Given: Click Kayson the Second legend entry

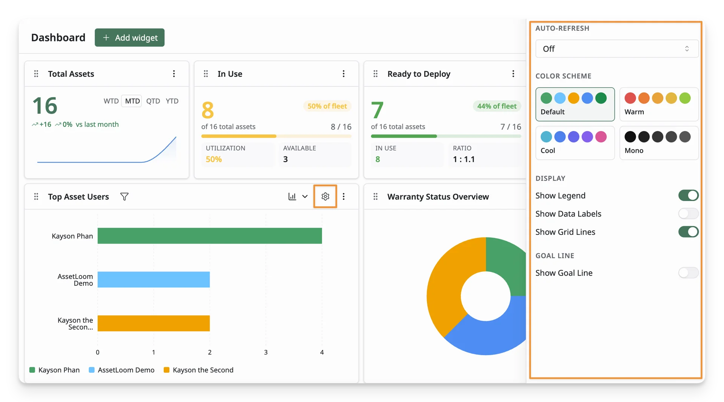Looking at the screenshot, I should (198, 370).
